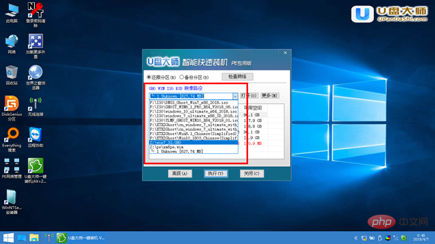The width and height of the screenshot is (435, 244).
Task: Collapse the image path combo box arrow
Action: click(x=235, y=96)
